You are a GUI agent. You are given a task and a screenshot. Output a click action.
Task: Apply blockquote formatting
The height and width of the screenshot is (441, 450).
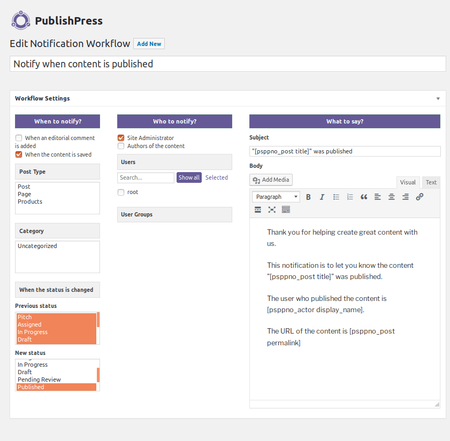[x=364, y=197]
